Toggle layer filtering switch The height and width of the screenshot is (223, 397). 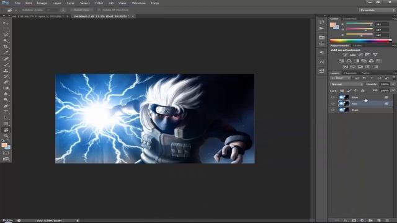[394, 78]
